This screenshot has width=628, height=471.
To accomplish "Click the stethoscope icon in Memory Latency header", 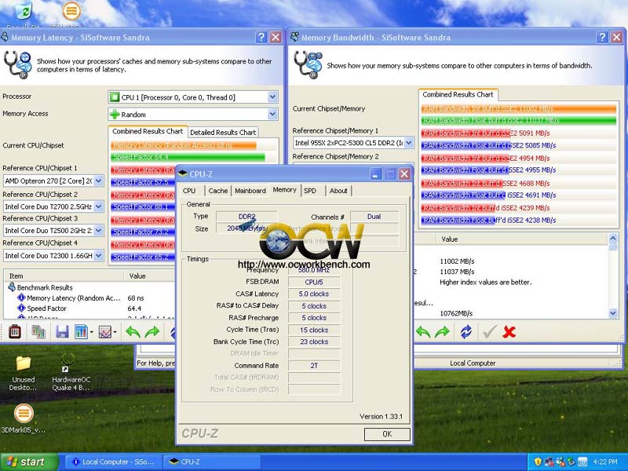I will pos(17,65).
